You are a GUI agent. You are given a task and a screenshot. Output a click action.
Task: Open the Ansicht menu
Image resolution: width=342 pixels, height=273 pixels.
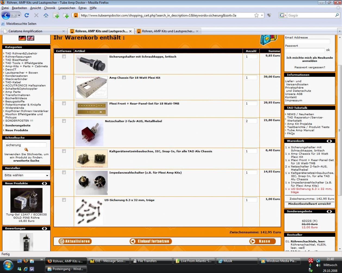coord(35,8)
